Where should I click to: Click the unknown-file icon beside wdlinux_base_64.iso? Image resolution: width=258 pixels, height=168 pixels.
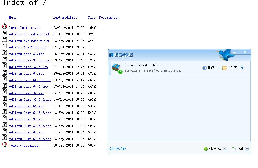click(x=4, y=72)
